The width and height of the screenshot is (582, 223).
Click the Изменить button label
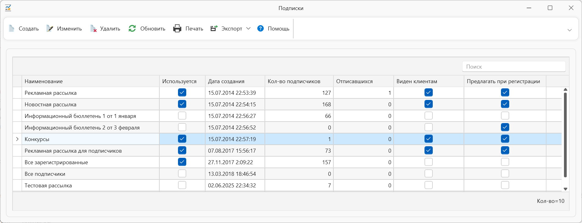69,29
